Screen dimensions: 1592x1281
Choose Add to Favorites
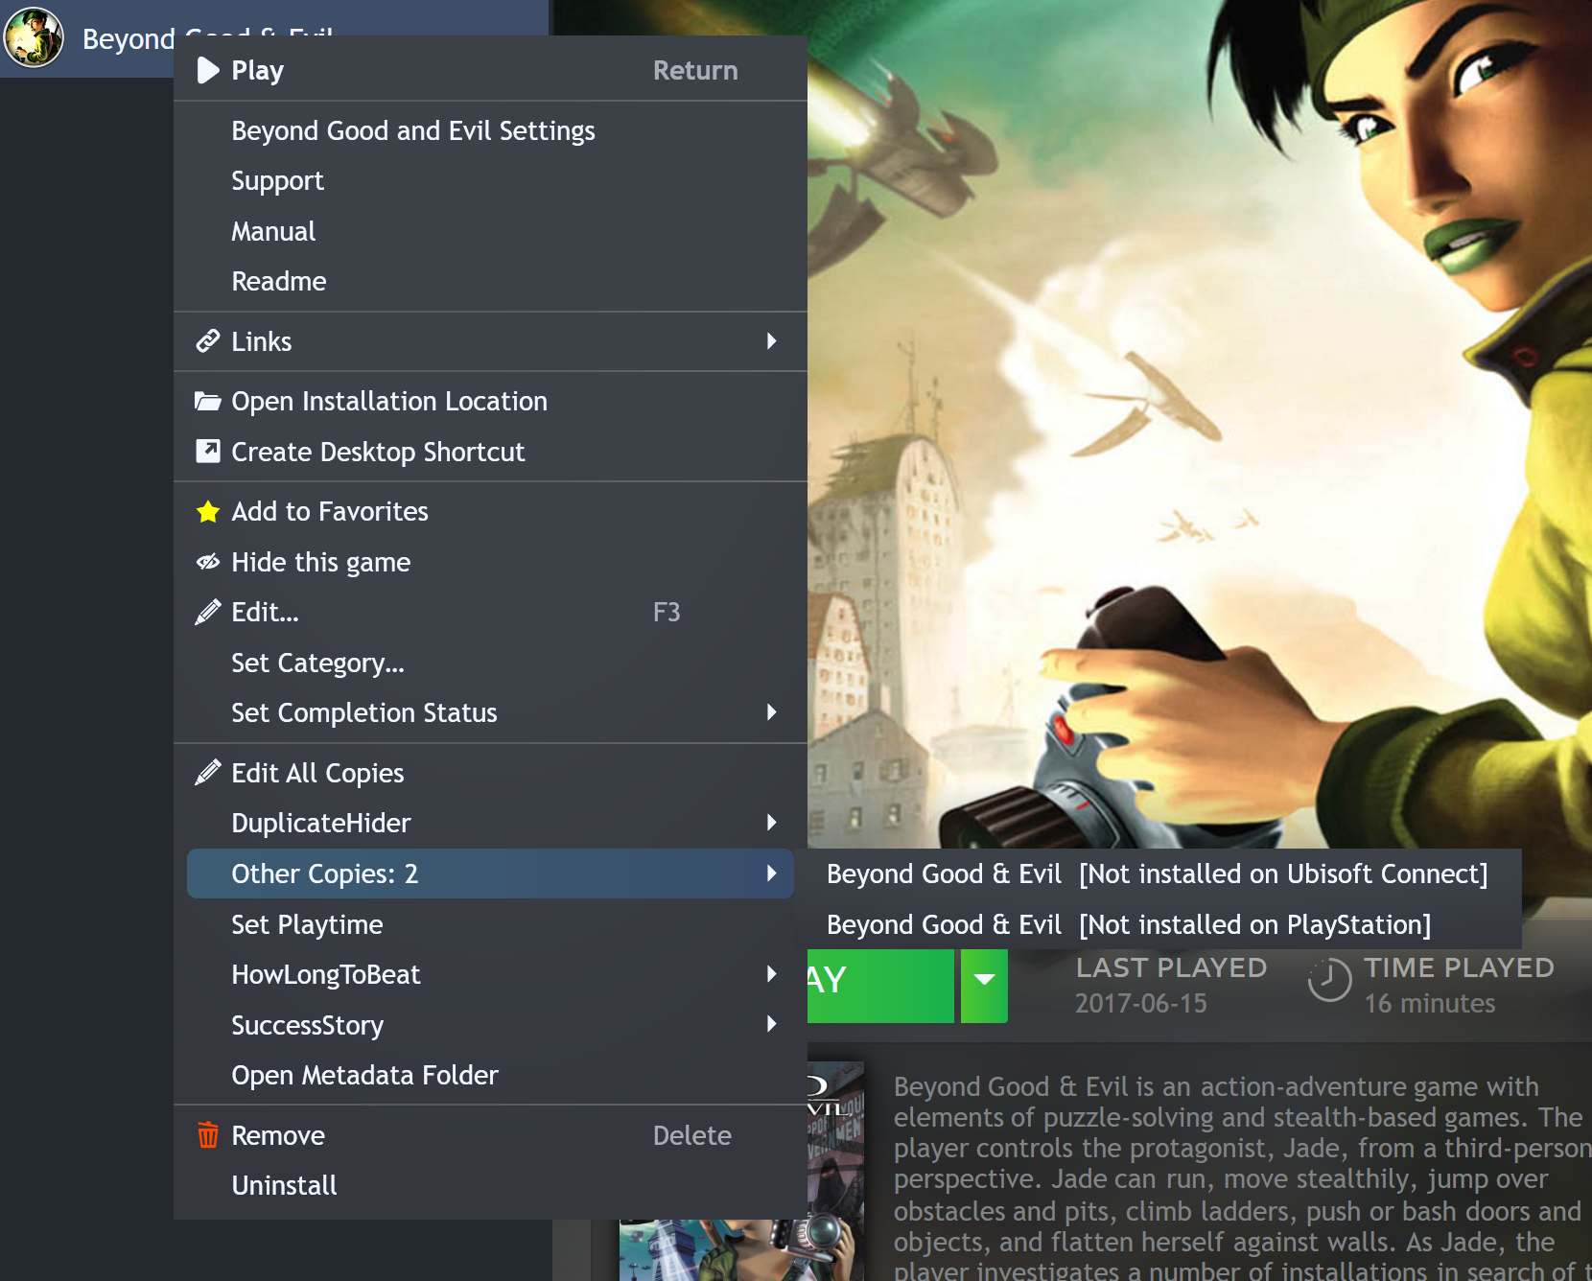pos(490,512)
